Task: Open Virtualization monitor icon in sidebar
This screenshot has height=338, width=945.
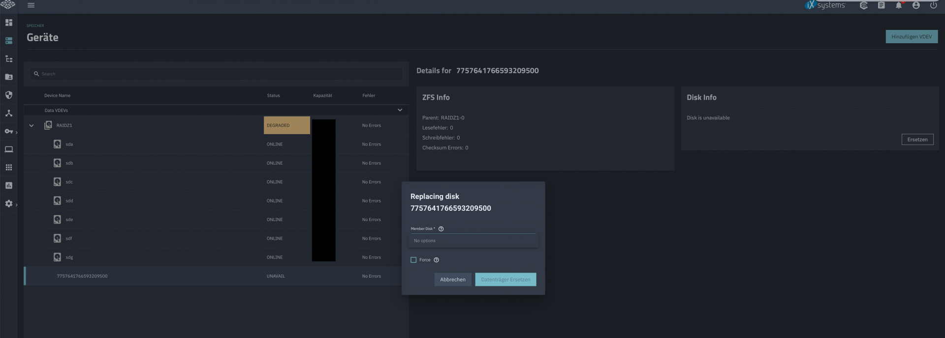Action: pos(9,149)
